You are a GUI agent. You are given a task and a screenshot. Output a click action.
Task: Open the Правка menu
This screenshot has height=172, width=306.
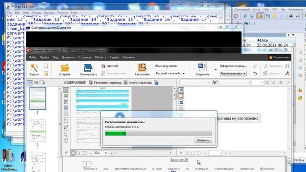[x=44, y=57]
